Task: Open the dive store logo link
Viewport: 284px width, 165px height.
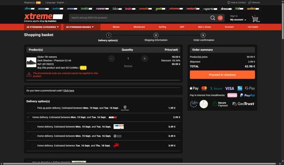Action: coord(29,8)
